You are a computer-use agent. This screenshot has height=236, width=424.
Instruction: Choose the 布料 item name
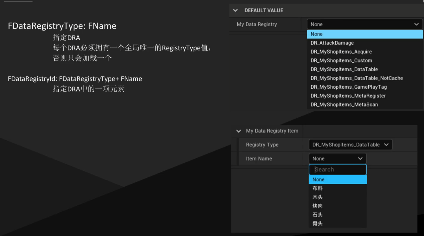[318, 188]
